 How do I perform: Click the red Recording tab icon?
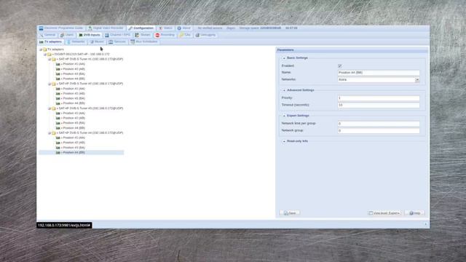pyautogui.click(x=157, y=35)
